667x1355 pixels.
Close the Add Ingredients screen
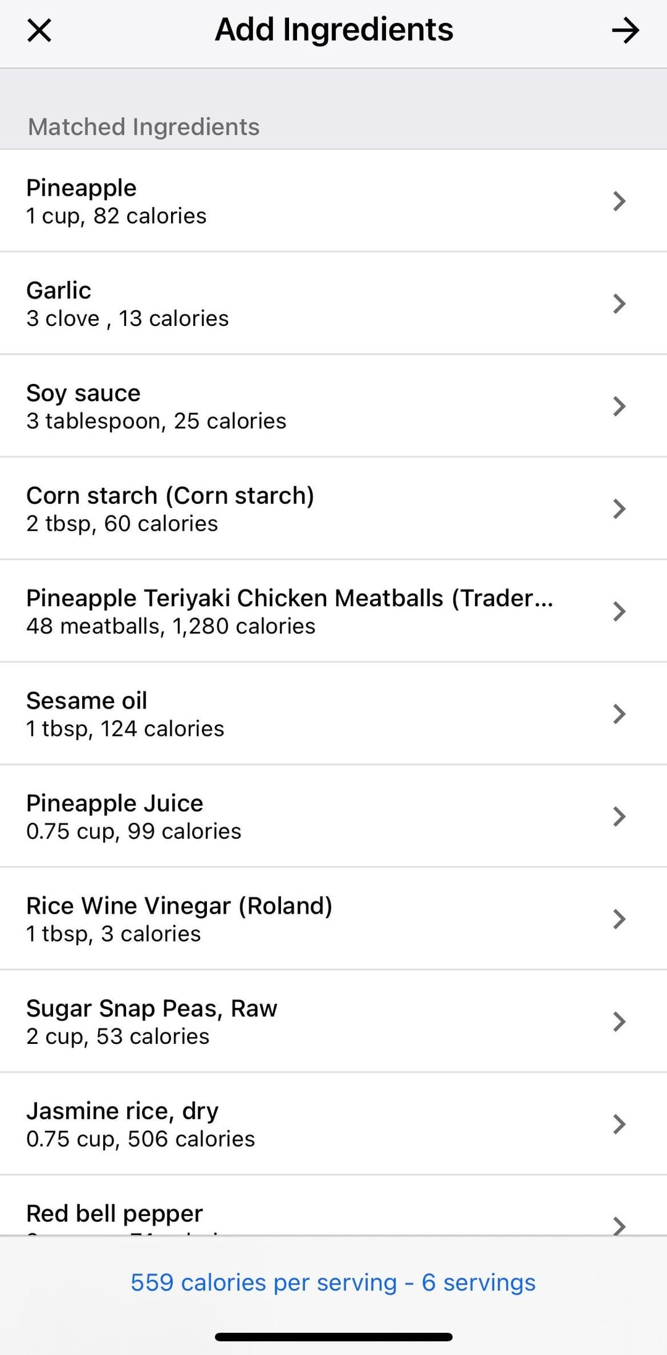(x=40, y=30)
